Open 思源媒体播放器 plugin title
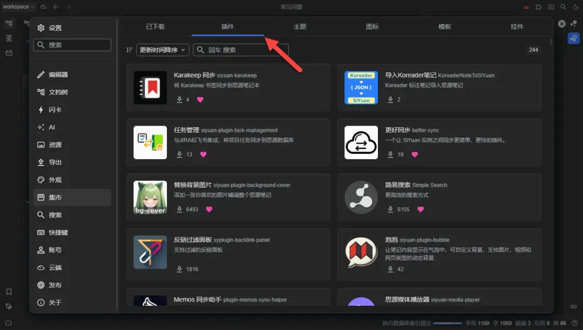Screen dimensions: 583x330 [407, 300]
